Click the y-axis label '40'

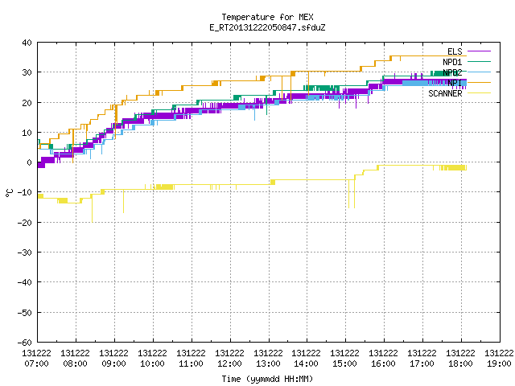27,43
